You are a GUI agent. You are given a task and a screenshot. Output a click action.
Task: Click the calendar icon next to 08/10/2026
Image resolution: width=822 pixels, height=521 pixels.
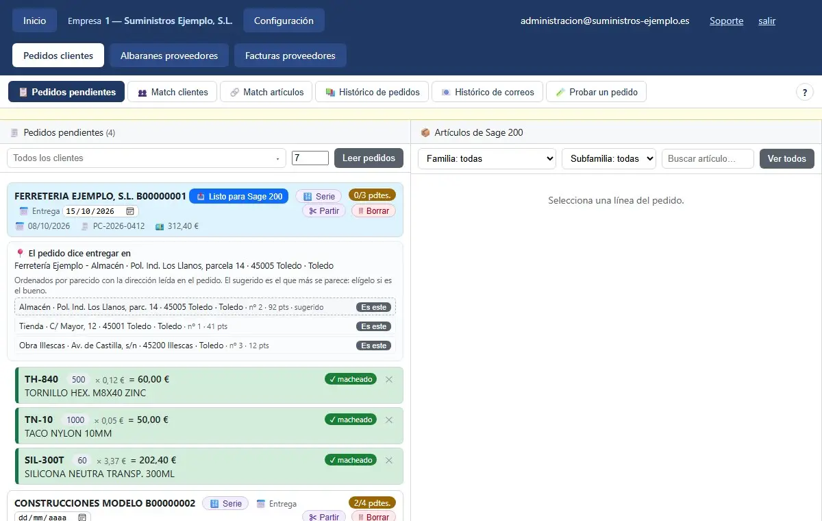pos(20,226)
